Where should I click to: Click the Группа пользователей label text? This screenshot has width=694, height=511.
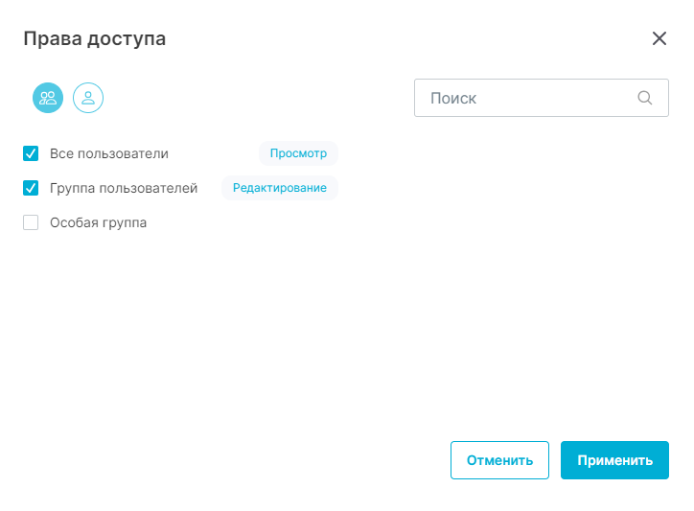pyautogui.click(x=124, y=188)
